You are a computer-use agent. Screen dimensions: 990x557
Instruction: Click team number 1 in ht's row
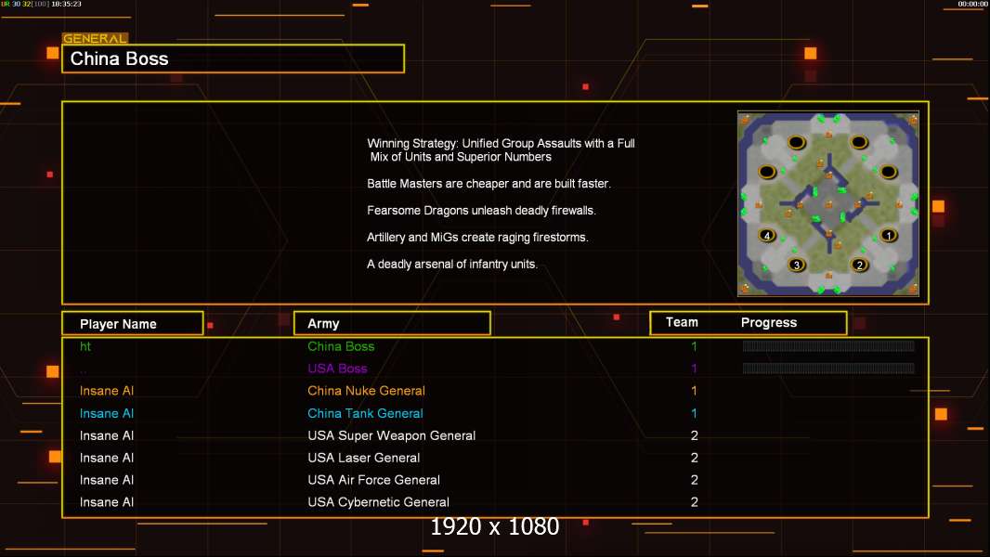(694, 346)
